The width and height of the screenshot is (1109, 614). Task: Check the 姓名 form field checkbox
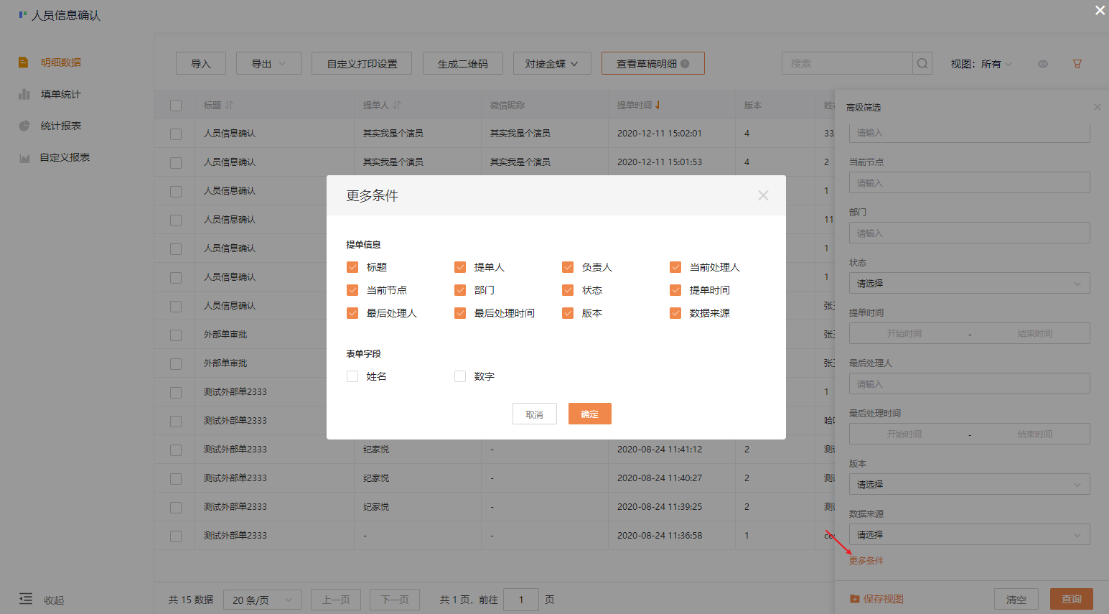(x=352, y=376)
